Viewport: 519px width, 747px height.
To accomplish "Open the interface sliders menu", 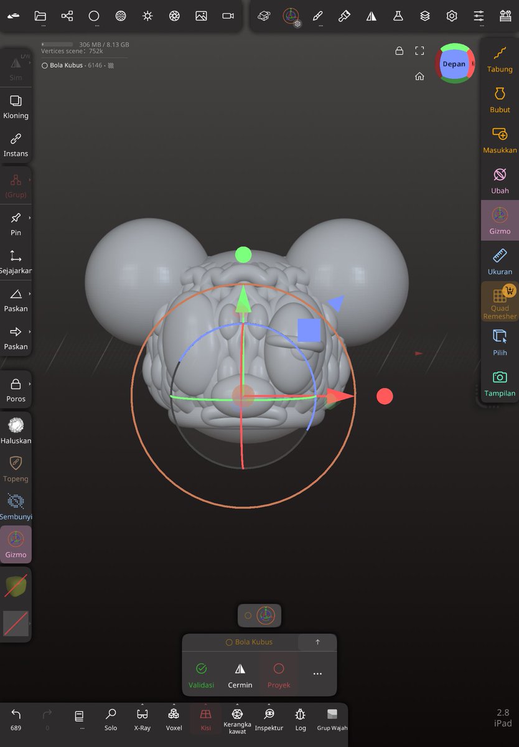I will pos(479,16).
